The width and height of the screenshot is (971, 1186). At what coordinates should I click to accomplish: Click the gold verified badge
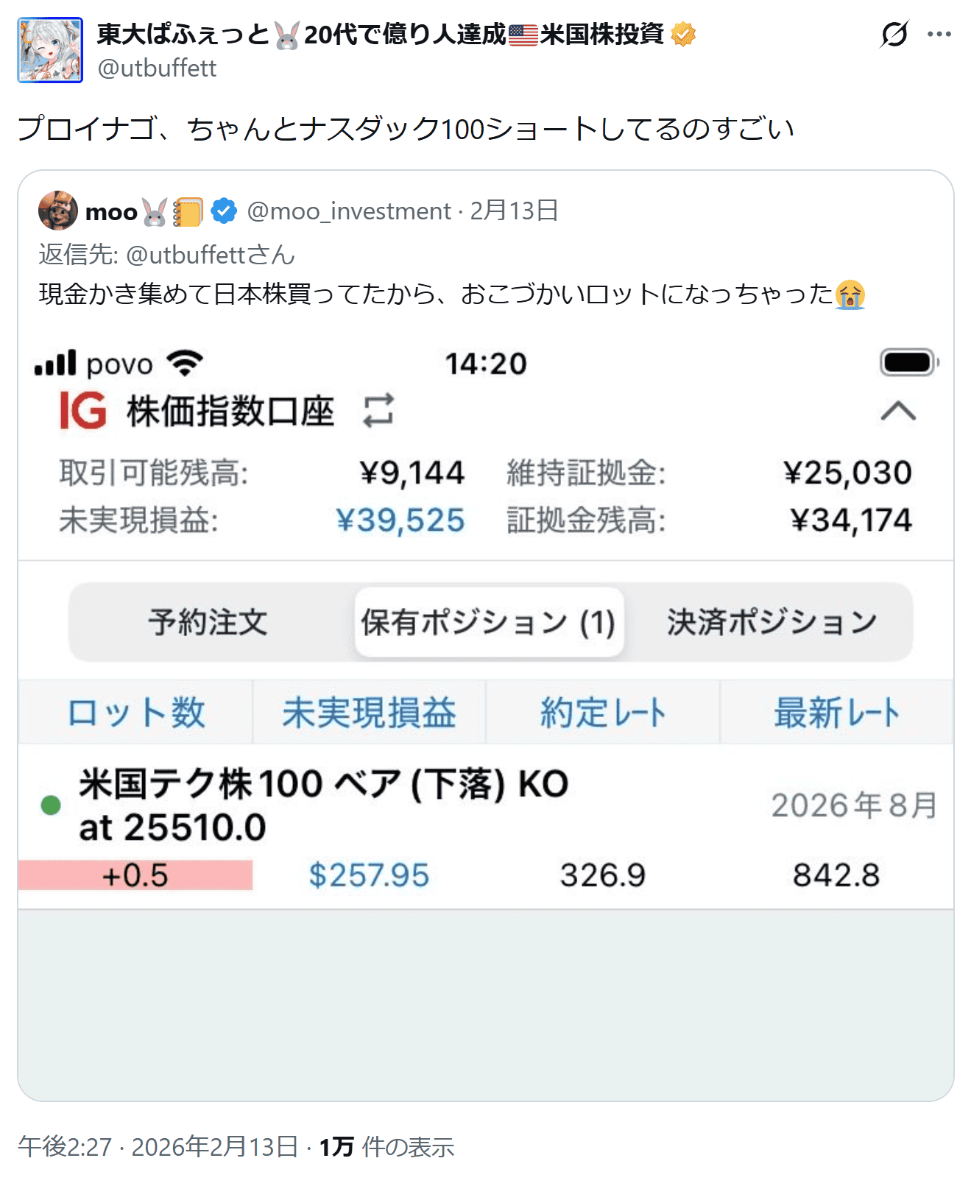pos(684,34)
